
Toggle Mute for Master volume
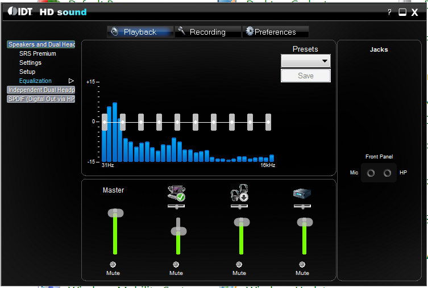point(113,265)
